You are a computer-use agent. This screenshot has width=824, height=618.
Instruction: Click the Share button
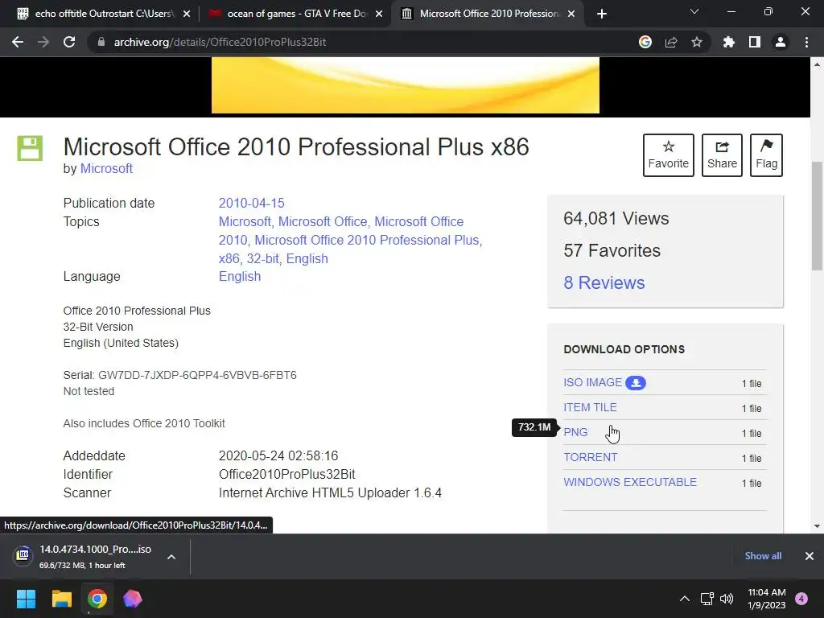(x=722, y=155)
